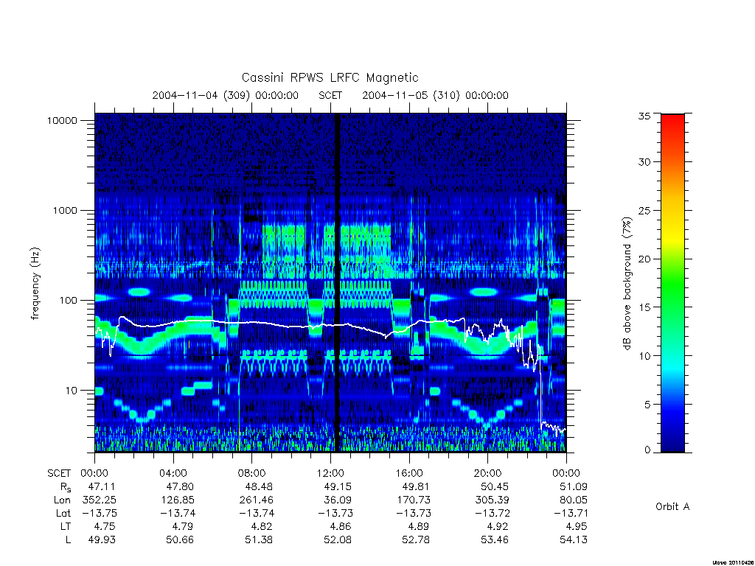Click the '1000' frequency tick label
Screen dimensions: 755x566
[65, 210]
